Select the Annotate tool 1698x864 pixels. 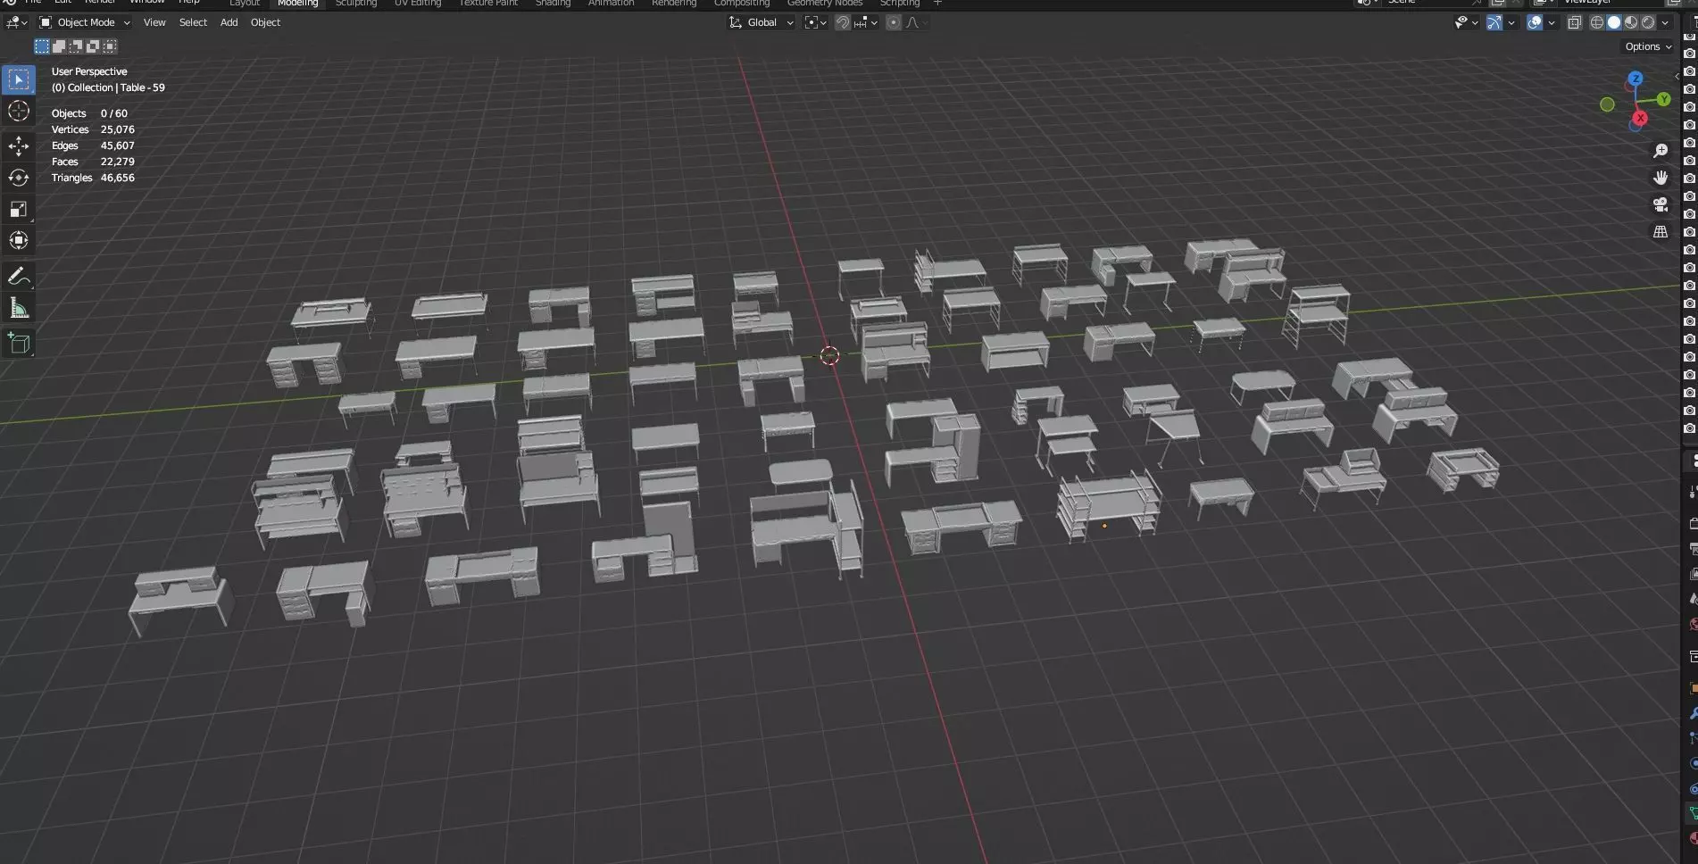[19, 277]
